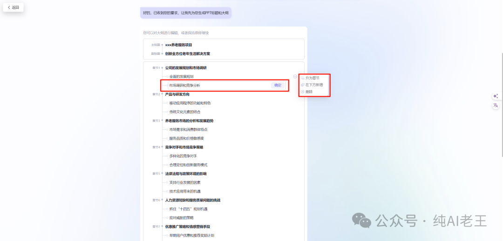
Task: Click the 章节3 chapter label
Action: [x=156, y=121]
